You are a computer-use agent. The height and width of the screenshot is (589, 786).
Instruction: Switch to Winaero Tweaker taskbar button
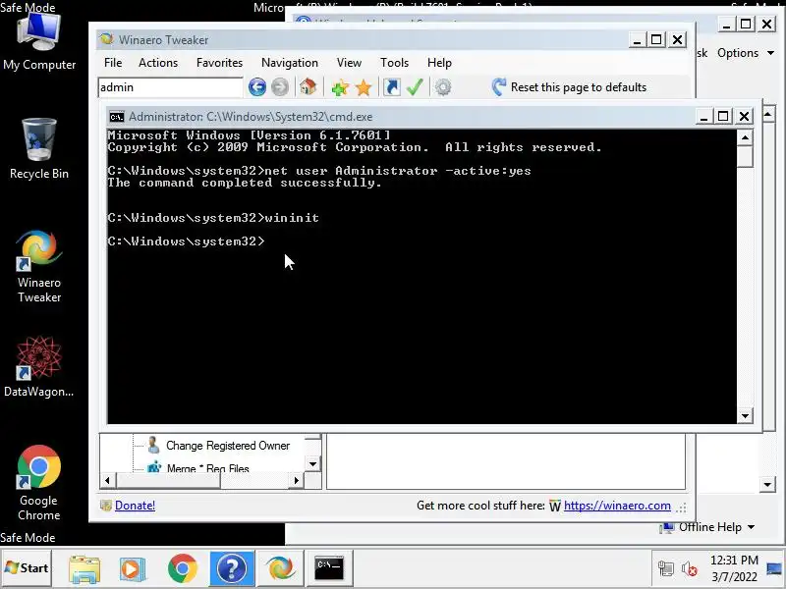tap(281, 568)
